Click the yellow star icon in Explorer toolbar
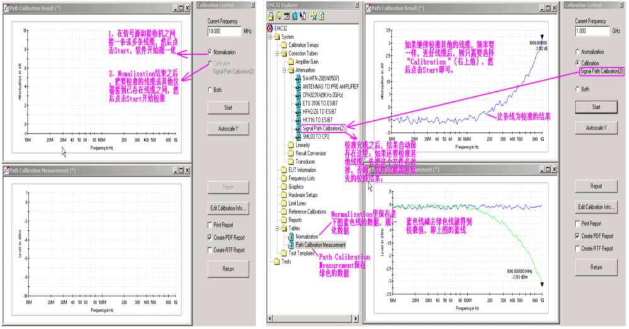Image resolution: width=629 pixels, height=329 pixels. 314,16
